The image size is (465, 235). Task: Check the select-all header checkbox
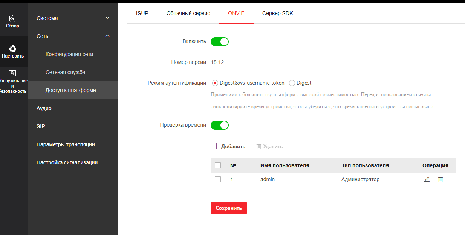click(x=218, y=165)
